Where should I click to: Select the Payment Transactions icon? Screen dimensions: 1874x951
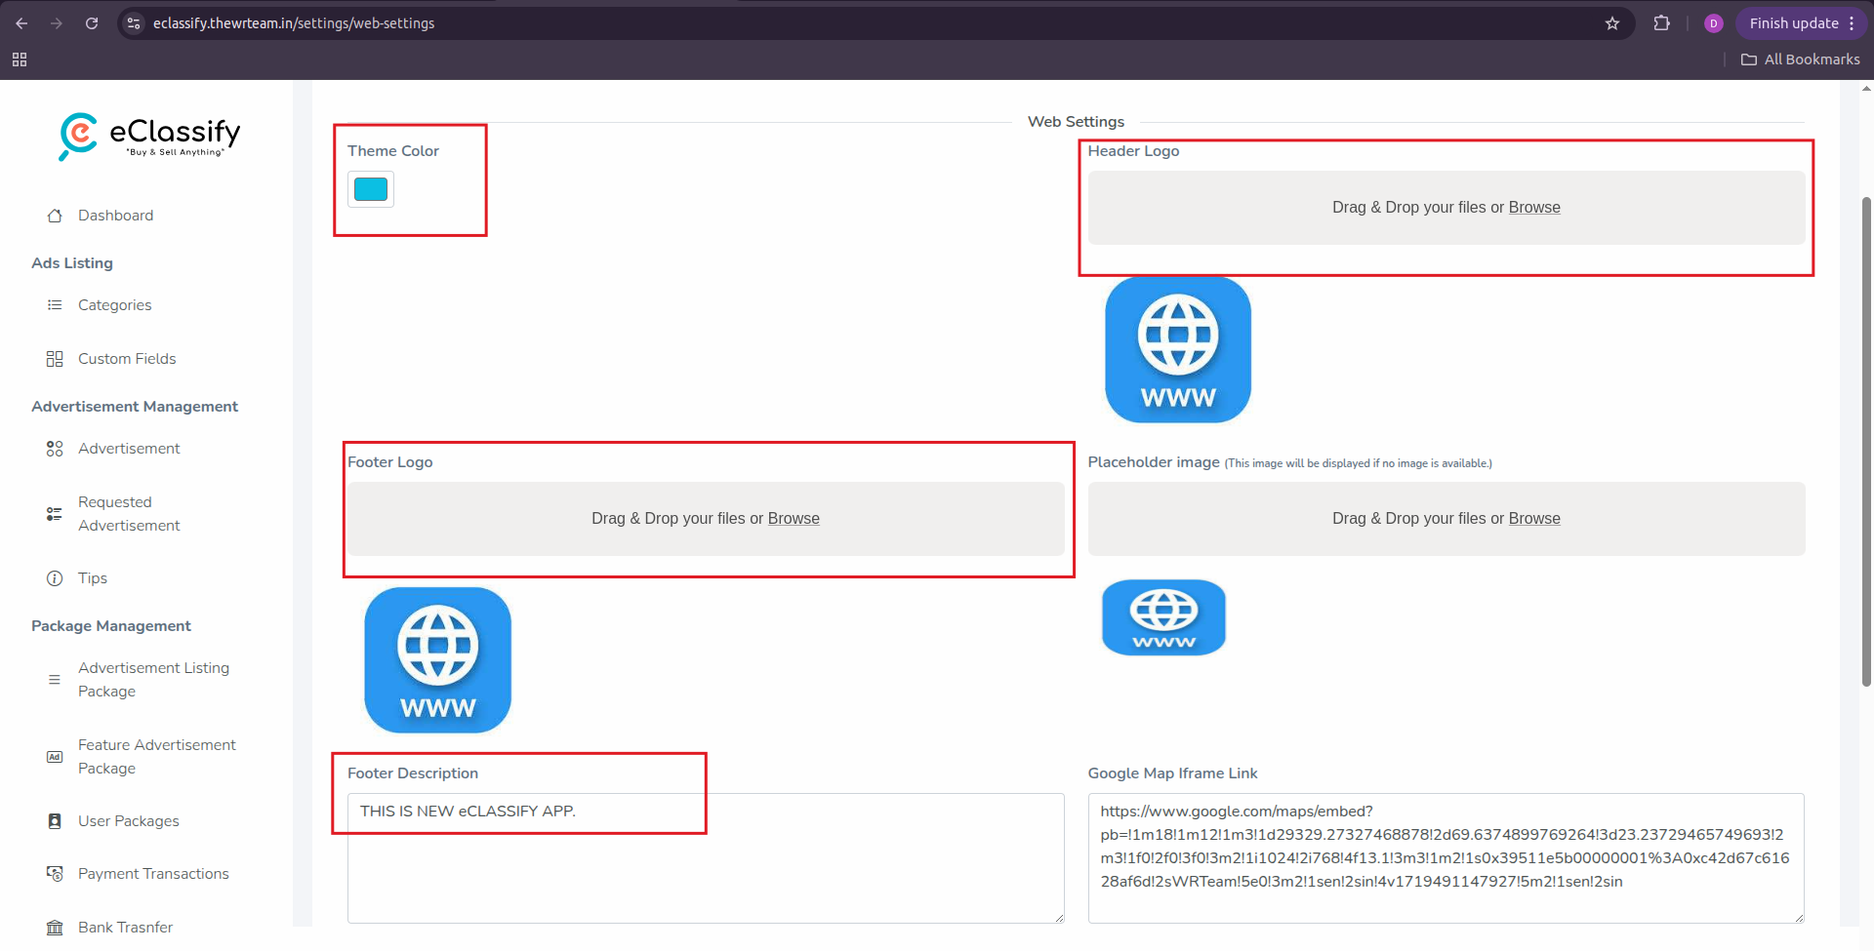pyautogui.click(x=55, y=873)
